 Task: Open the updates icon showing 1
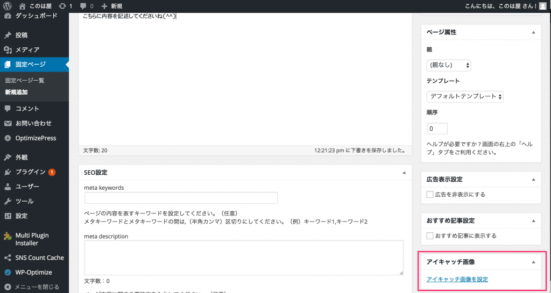pos(62,6)
